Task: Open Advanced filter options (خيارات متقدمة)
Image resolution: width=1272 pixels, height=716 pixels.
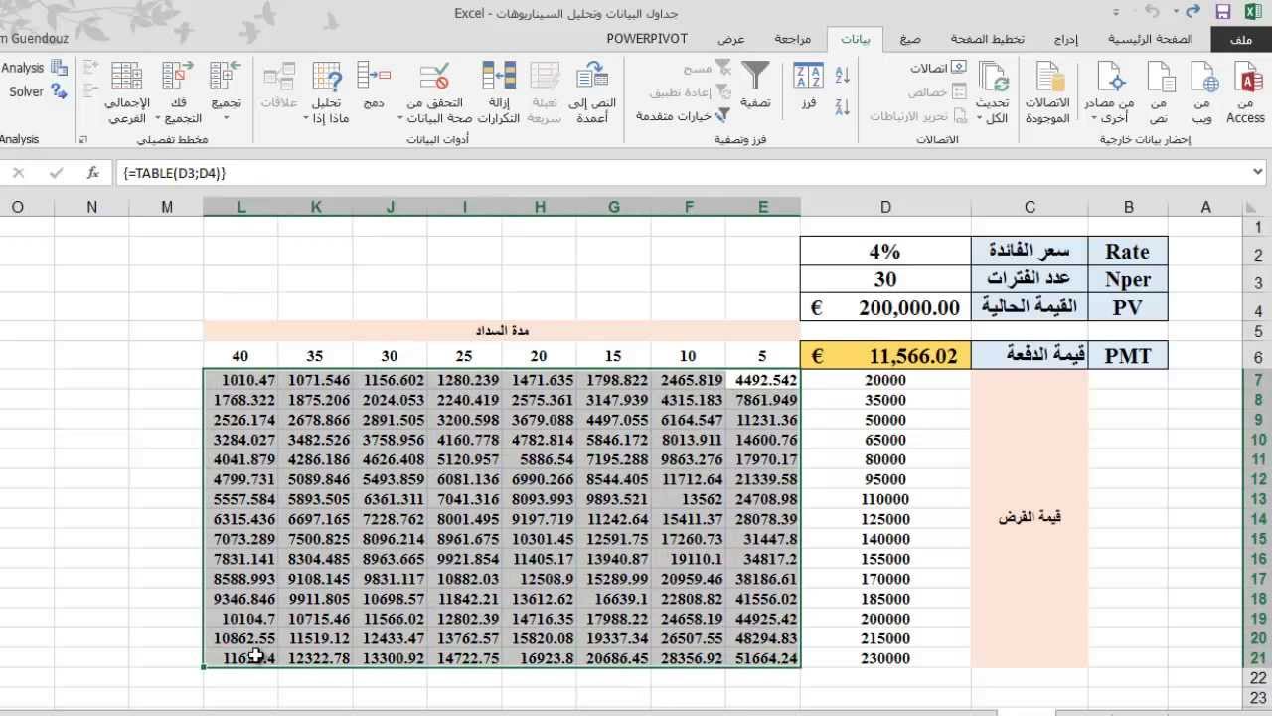Action: pos(684,115)
